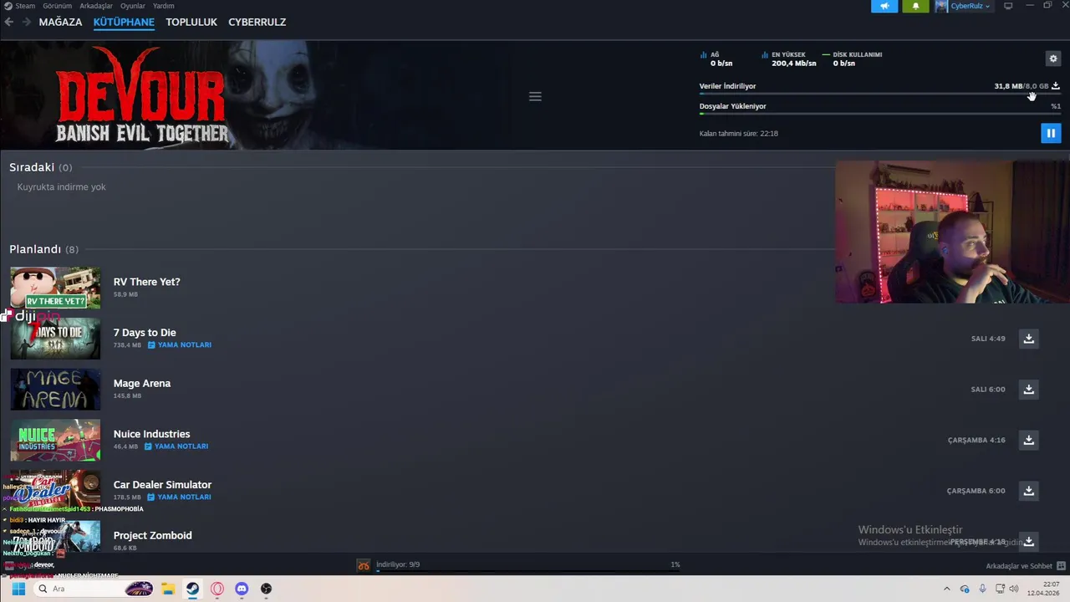Image resolution: width=1070 pixels, height=602 pixels.
Task: Open Discord from taskbar
Action: [242, 589]
